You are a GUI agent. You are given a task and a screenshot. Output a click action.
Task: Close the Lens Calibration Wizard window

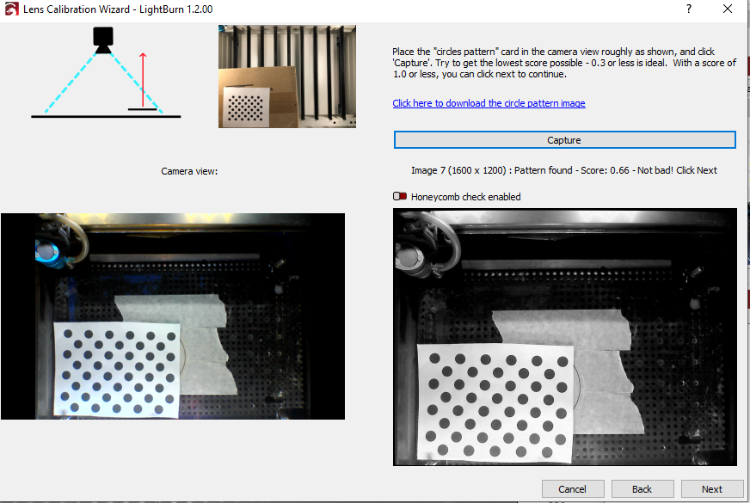point(728,9)
